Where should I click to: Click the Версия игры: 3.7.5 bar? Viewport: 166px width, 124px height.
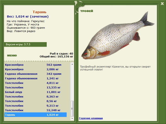(x=25, y=44)
